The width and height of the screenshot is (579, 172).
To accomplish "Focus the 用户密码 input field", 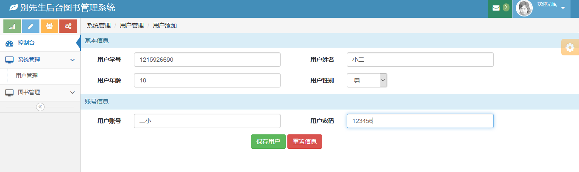I will [420, 121].
